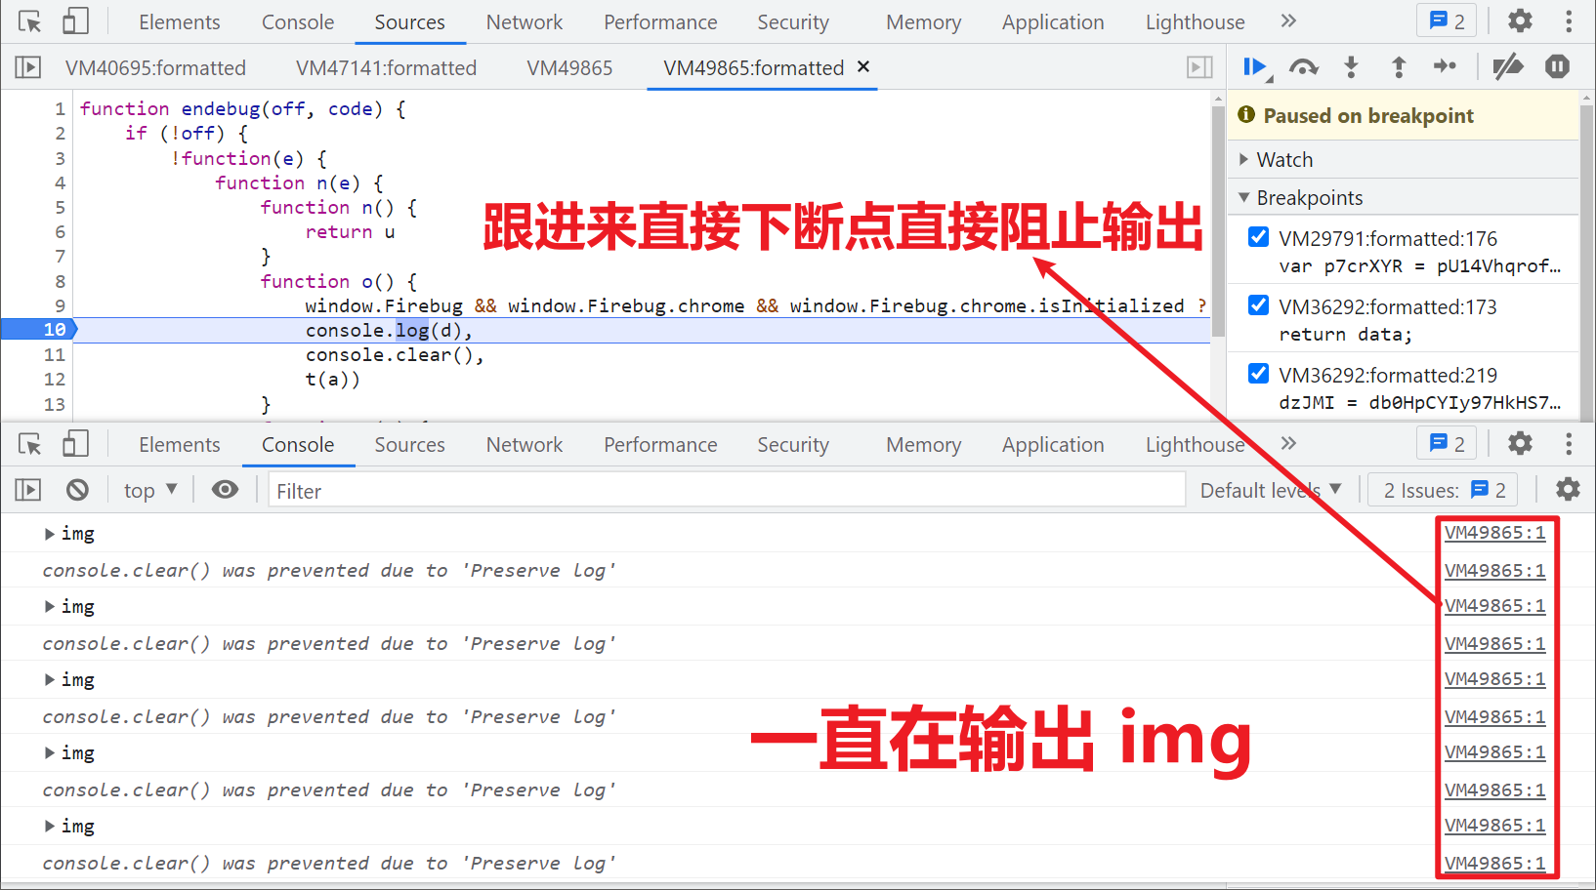Click the Step button in debugger toolbar
This screenshot has height=890, width=1596.
(1445, 66)
